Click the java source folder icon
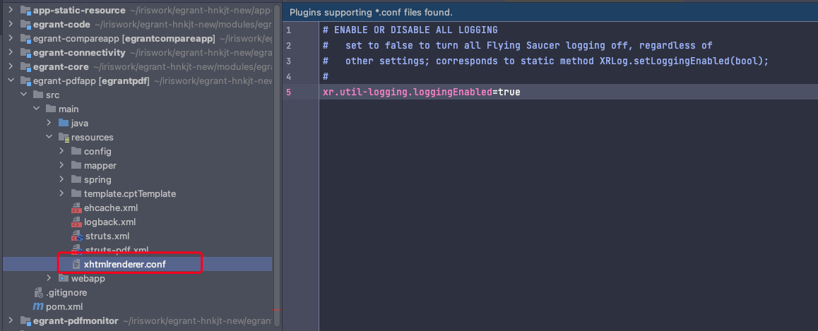 pos(64,123)
